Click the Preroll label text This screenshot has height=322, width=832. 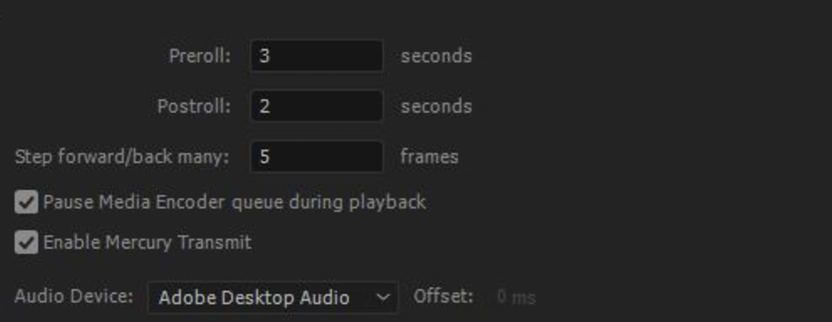point(200,56)
